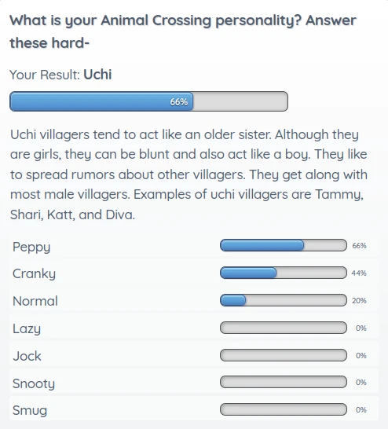
Task: Click the empty Lazy progress bar
Action: (284, 328)
